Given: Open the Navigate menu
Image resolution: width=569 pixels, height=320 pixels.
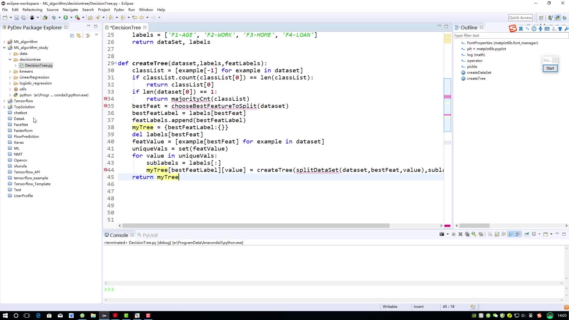Looking at the screenshot, I should click(70, 10).
